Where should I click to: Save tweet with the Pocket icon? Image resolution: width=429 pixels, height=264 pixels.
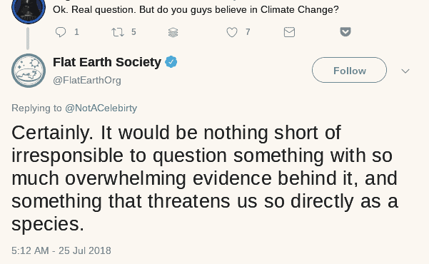click(x=345, y=31)
